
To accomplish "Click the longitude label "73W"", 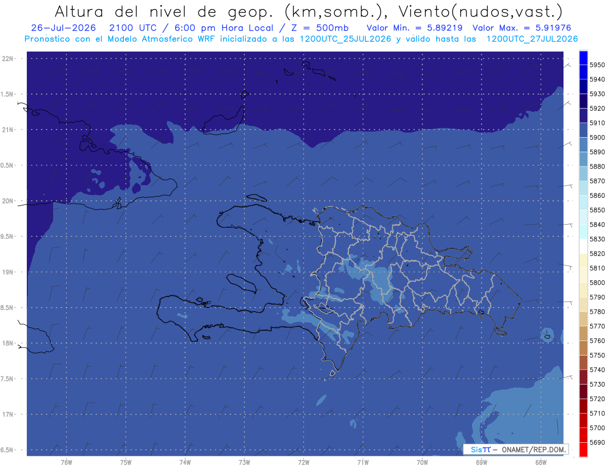I will click(x=244, y=463).
